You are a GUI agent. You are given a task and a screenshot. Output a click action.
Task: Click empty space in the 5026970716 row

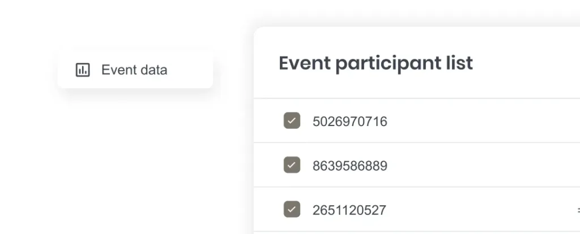click(481, 121)
